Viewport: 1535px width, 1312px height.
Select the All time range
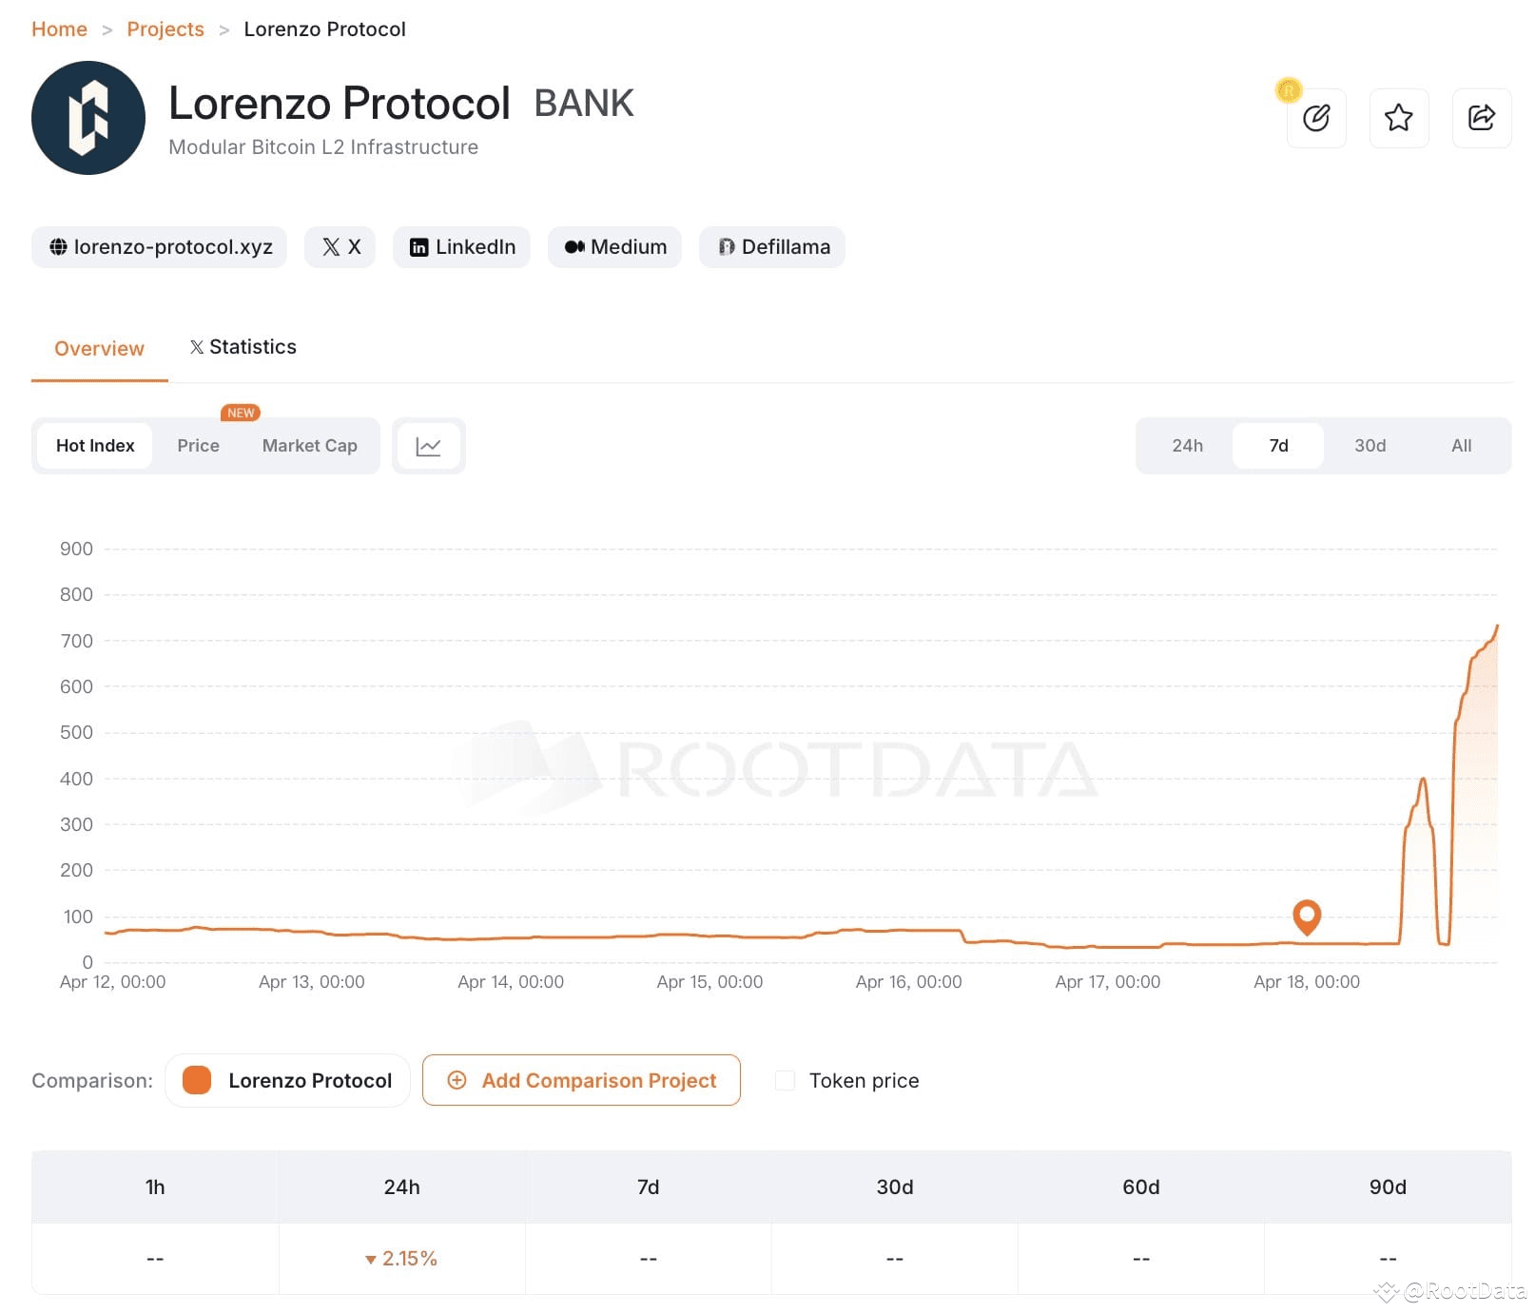[1461, 445]
